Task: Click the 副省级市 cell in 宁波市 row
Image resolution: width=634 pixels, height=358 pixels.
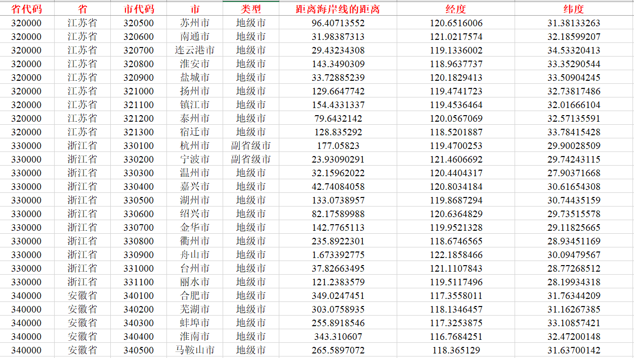Action: click(x=251, y=159)
